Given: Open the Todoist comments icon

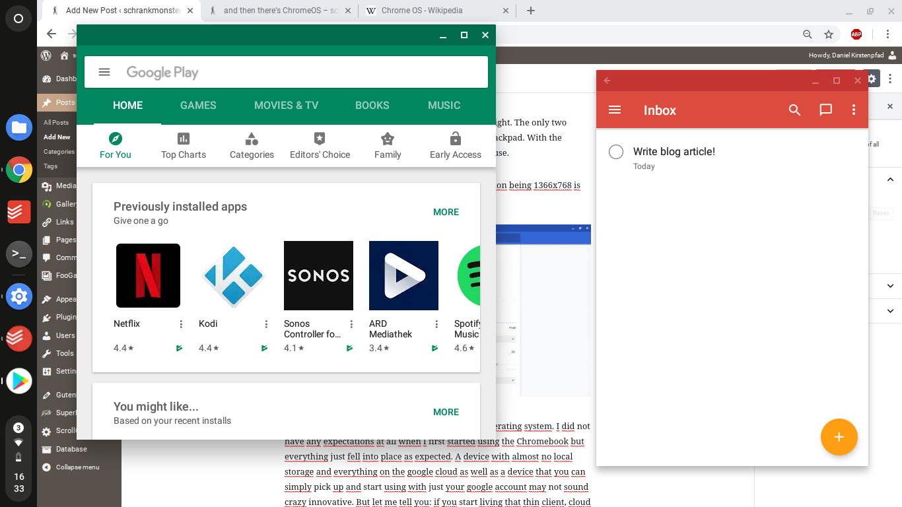Looking at the screenshot, I should click(x=825, y=110).
